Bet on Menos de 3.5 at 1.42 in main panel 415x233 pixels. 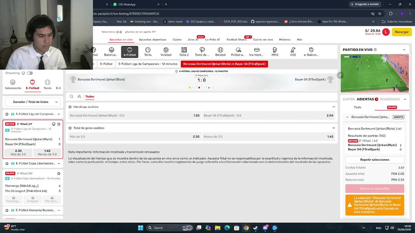(268, 137)
